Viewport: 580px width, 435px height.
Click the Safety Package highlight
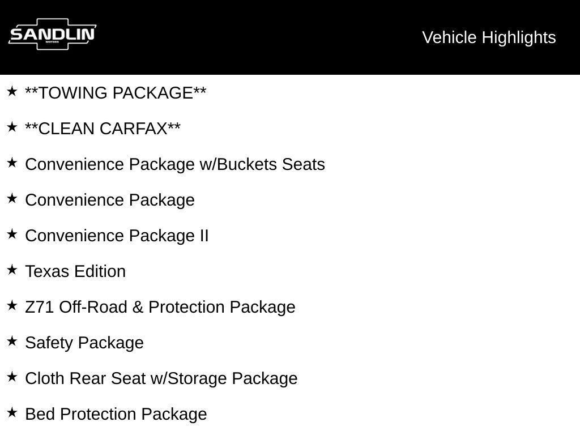(x=84, y=343)
